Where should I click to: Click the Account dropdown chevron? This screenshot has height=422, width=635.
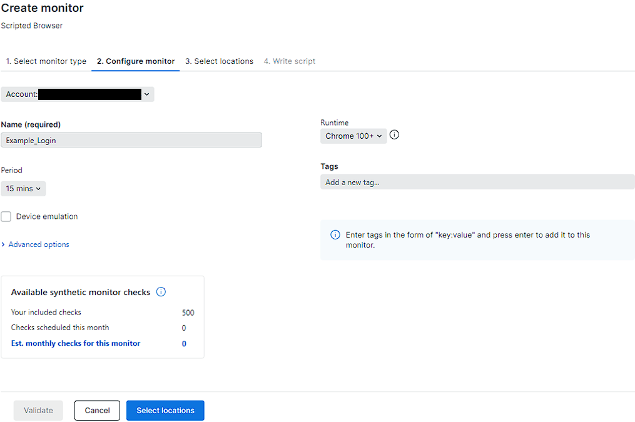click(x=147, y=94)
